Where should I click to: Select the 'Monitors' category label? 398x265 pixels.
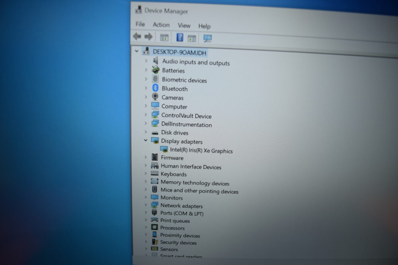click(172, 197)
